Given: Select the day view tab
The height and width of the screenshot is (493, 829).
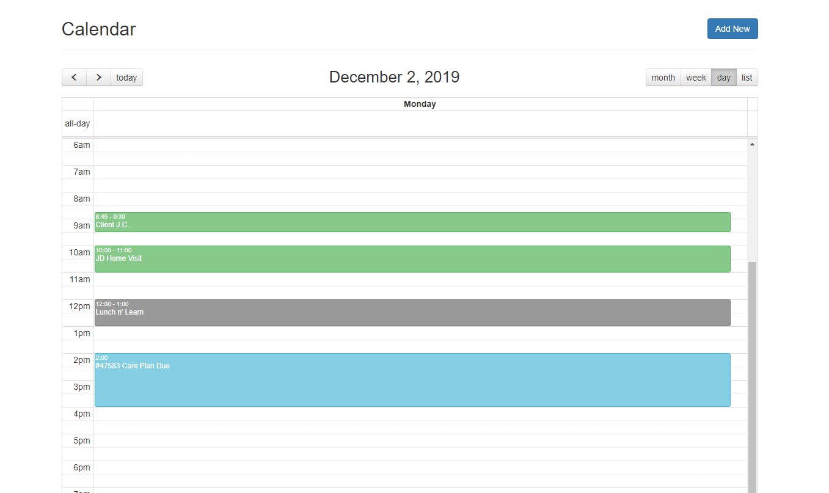Looking at the screenshot, I should [723, 77].
